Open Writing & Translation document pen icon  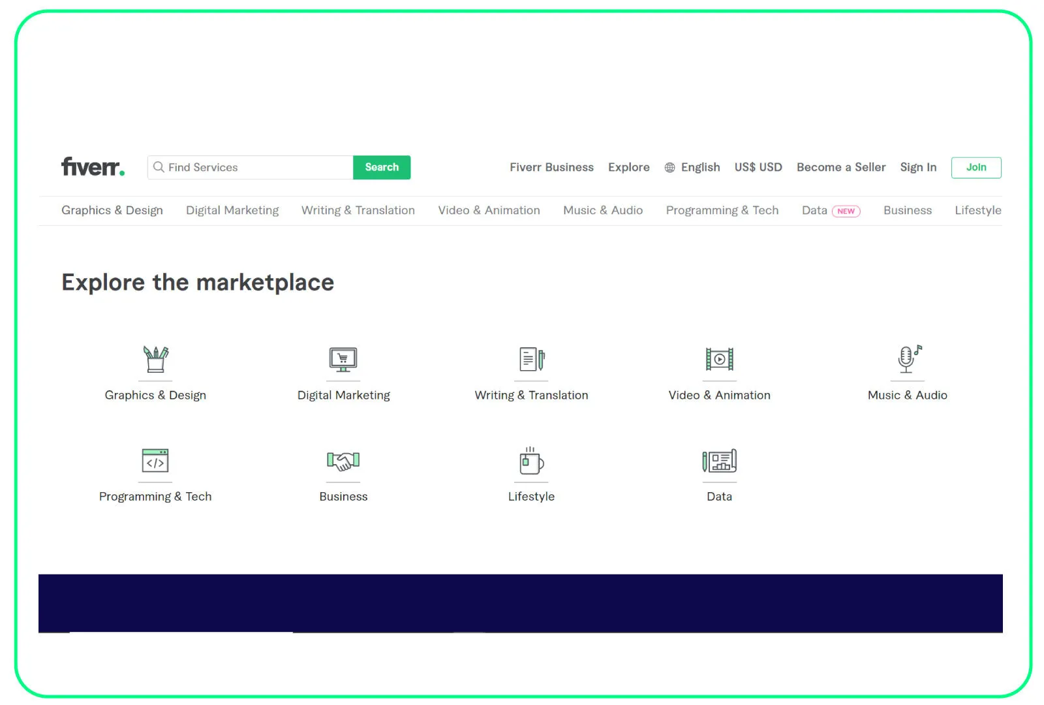click(532, 359)
